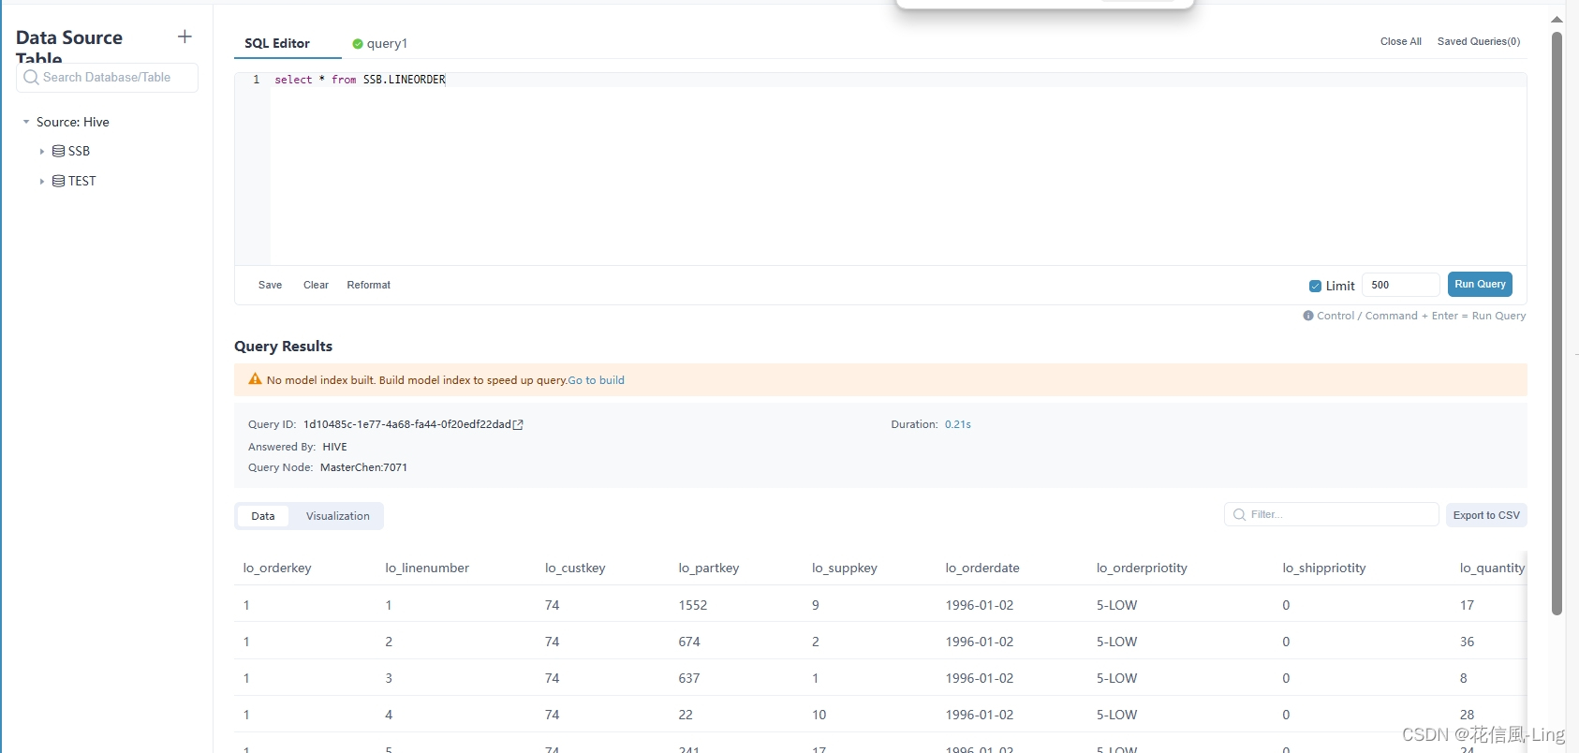Click the lo_partkey column header
The image size is (1579, 753).
tap(709, 568)
